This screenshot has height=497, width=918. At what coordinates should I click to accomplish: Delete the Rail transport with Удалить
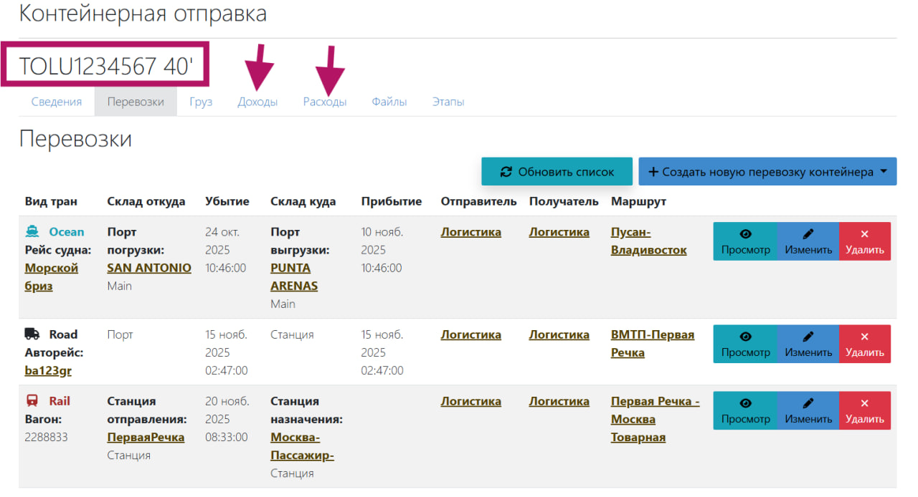(x=864, y=410)
